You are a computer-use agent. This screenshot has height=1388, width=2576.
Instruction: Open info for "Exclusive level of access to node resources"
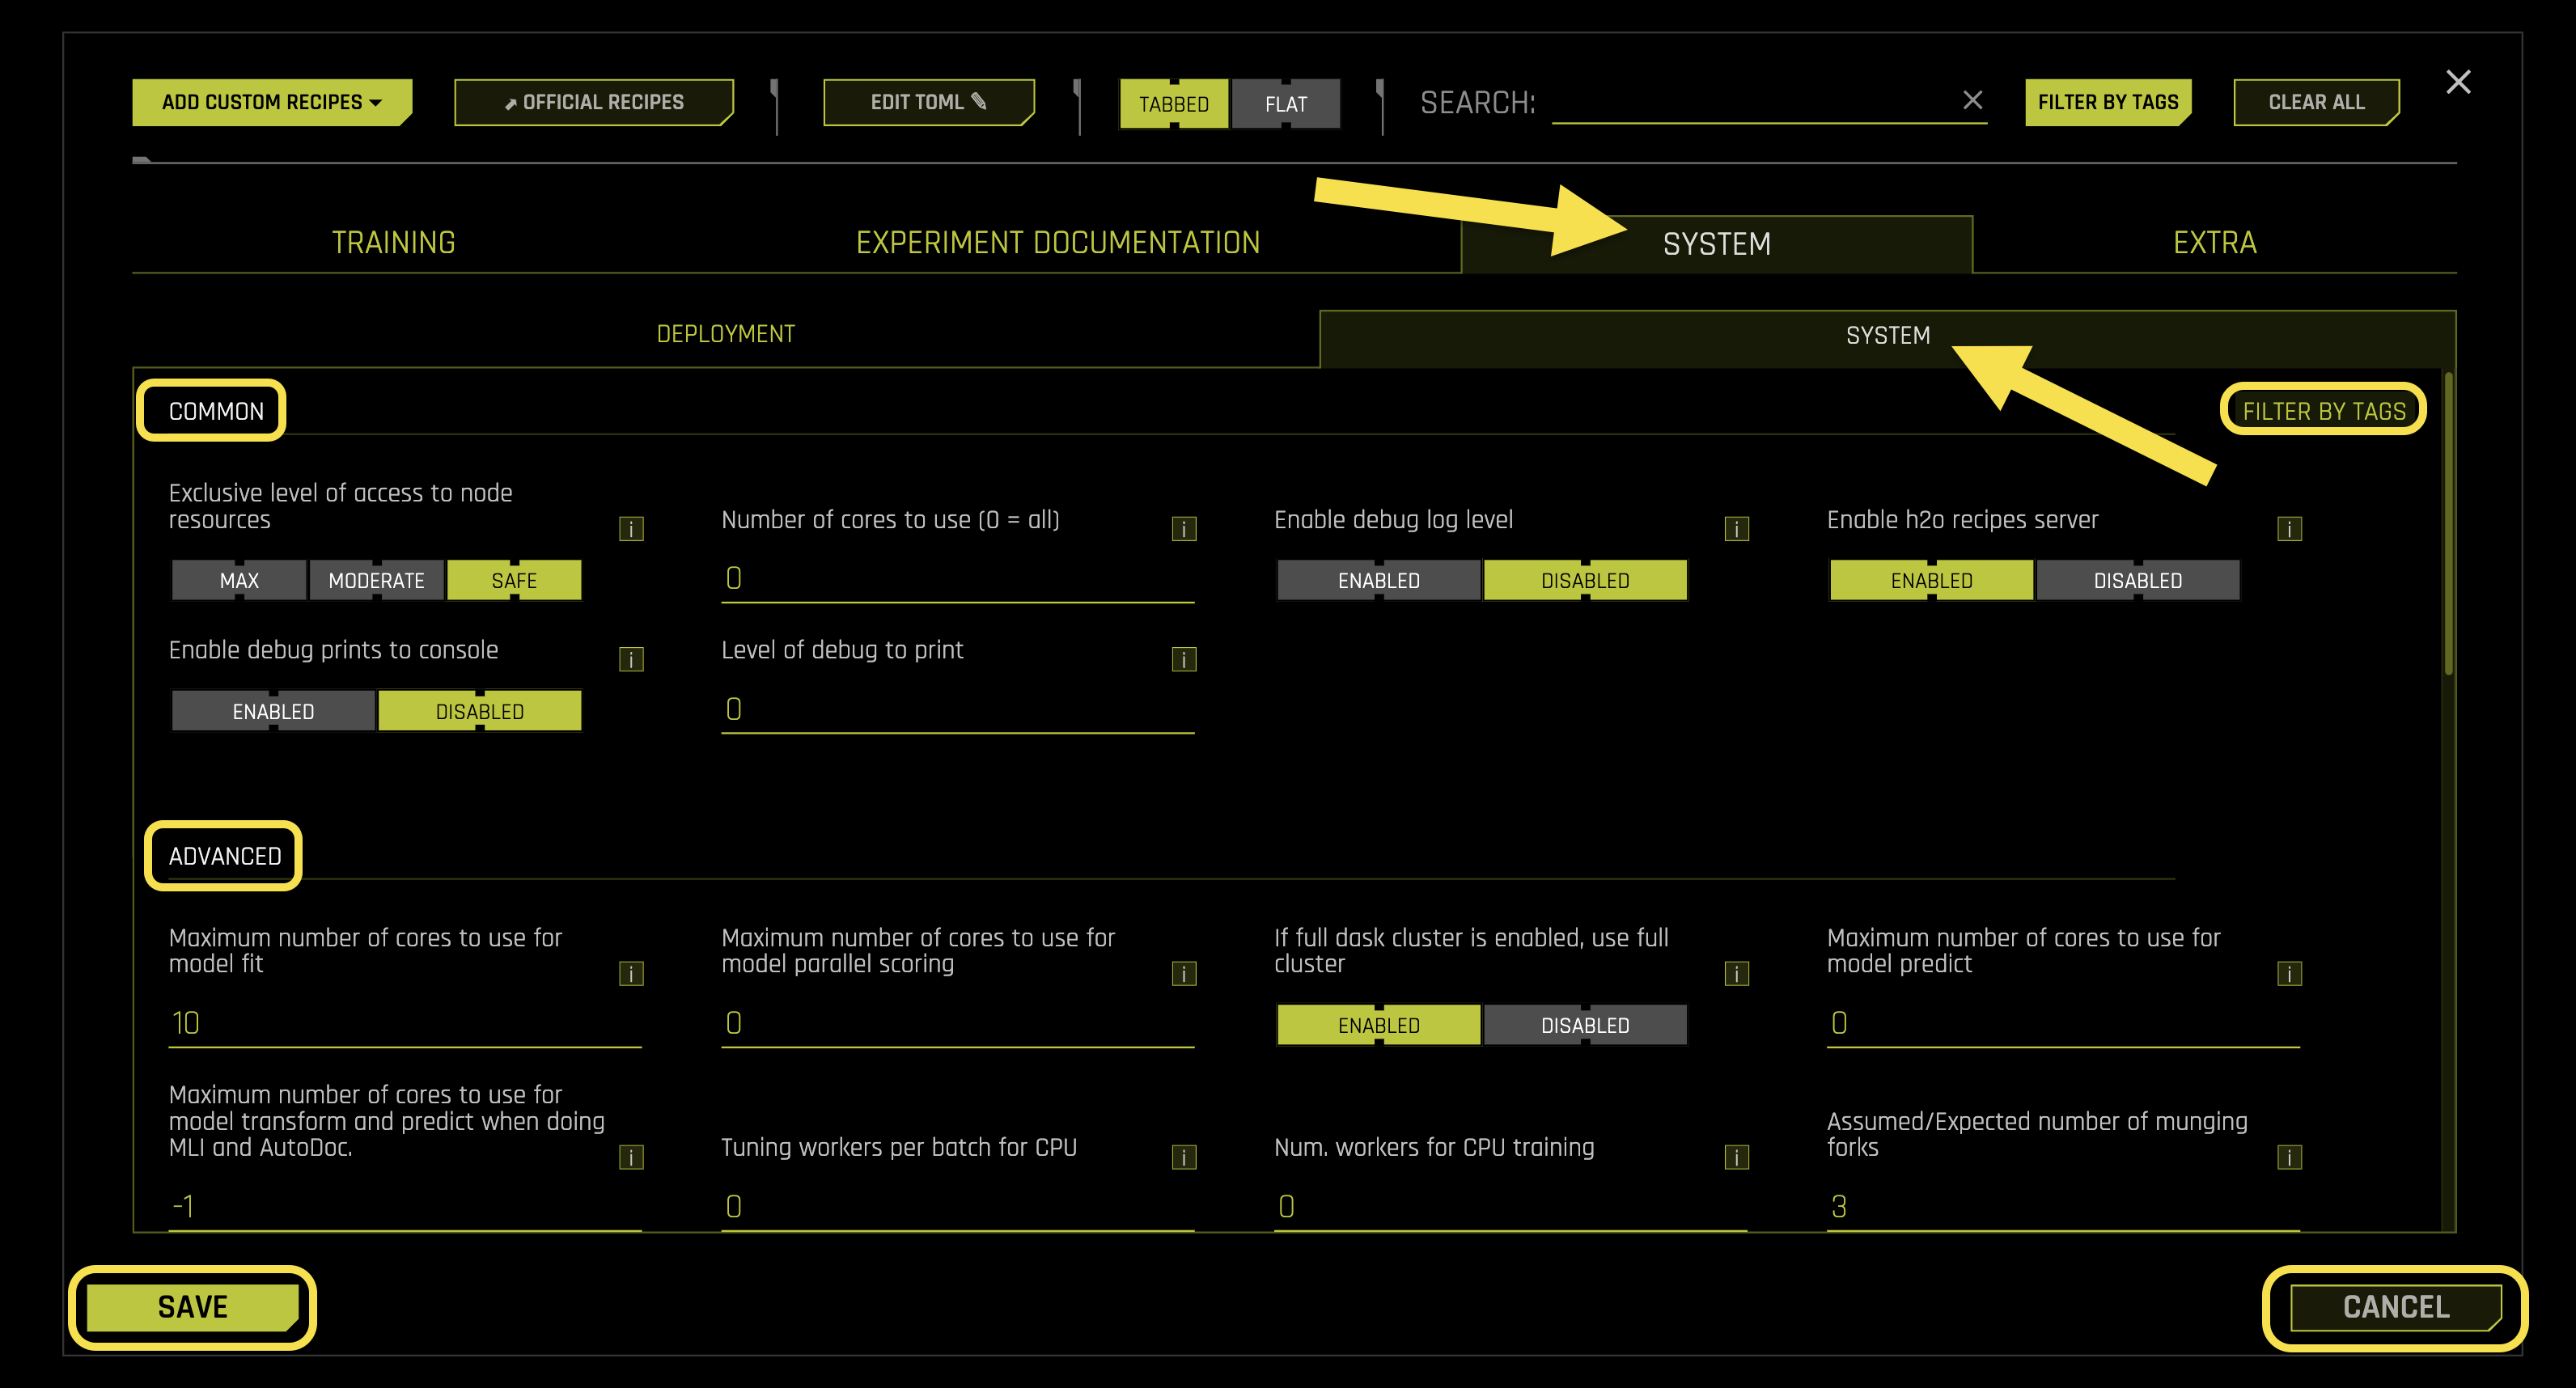[x=631, y=529]
